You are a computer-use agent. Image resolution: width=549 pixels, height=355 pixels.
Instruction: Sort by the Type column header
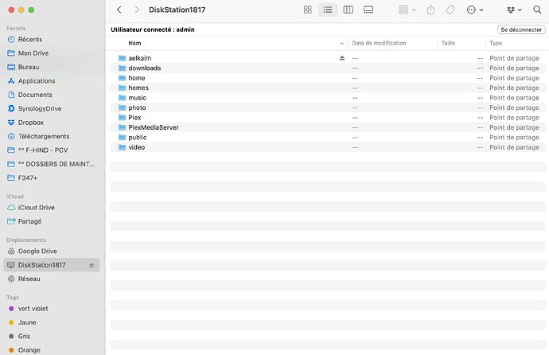pos(496,43)
